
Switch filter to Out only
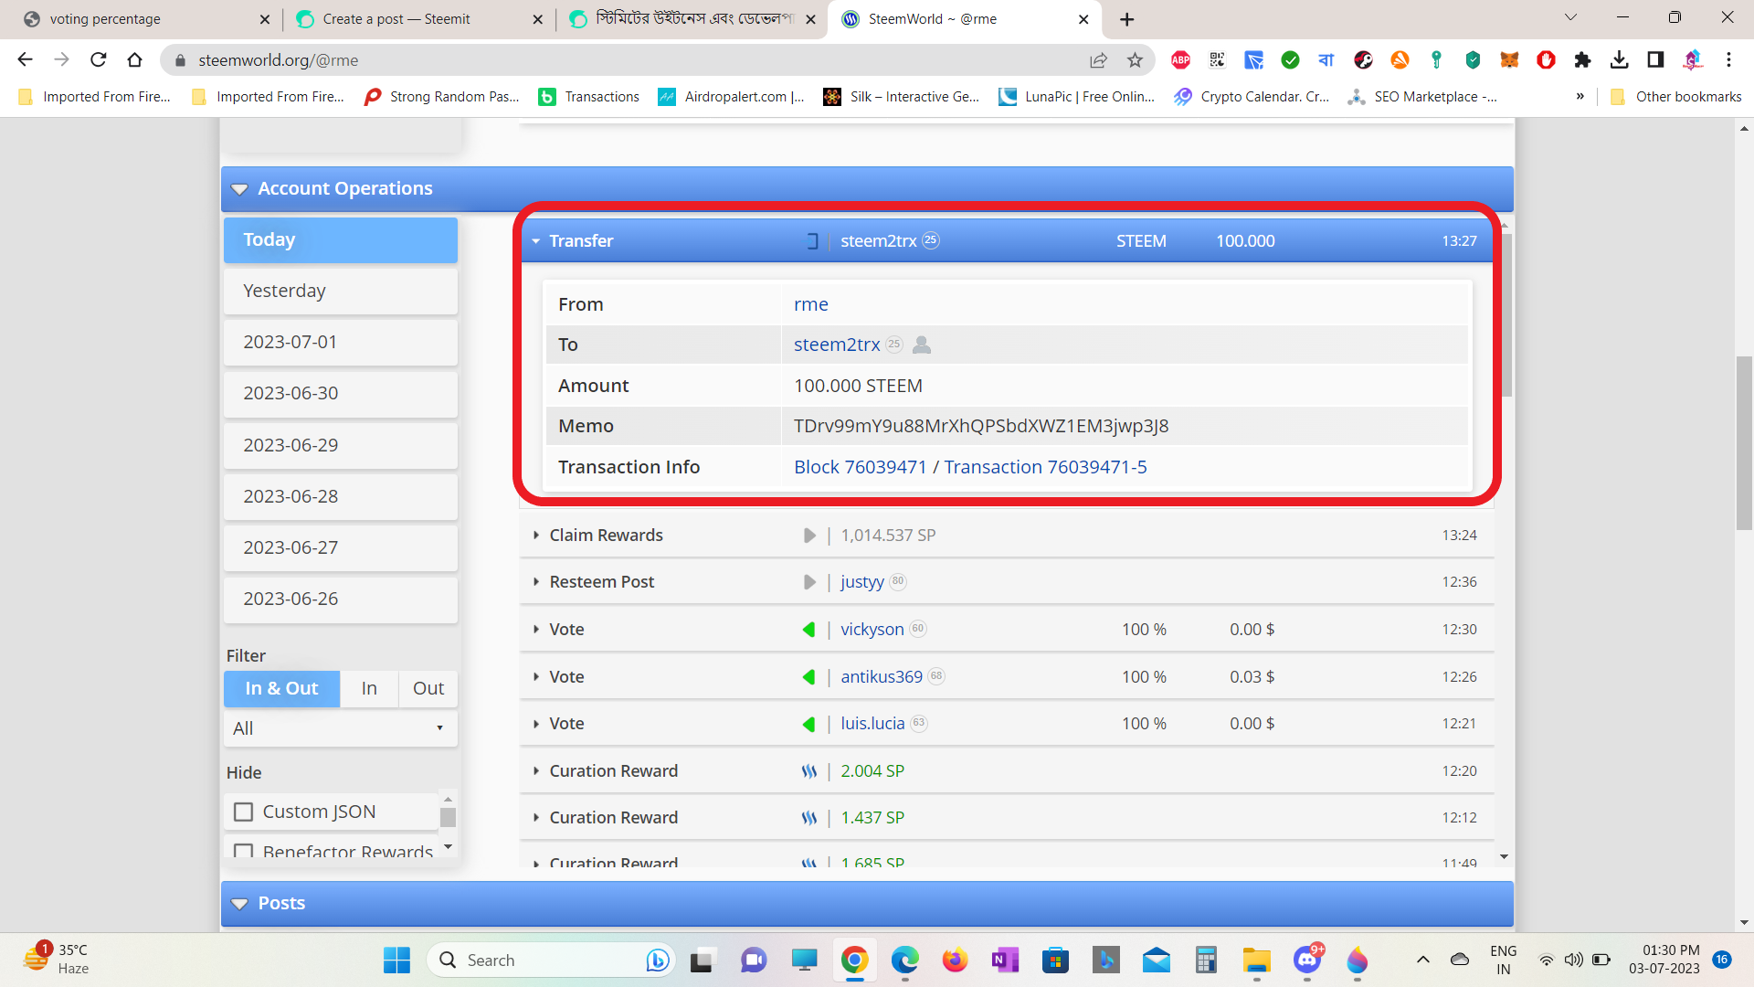point(428,688)
